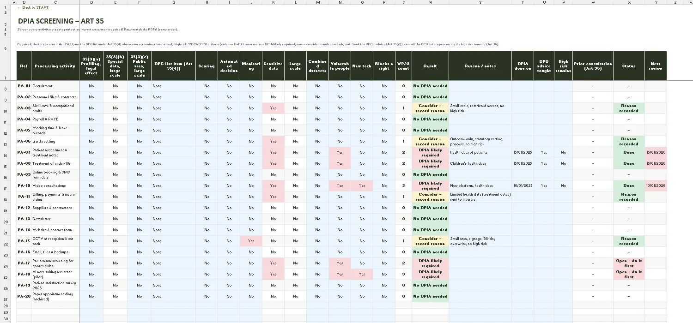Viewport: 693px width, 323px height.
Task: Click PA-06 Consider – record reason result
Action: click(431, 142)
